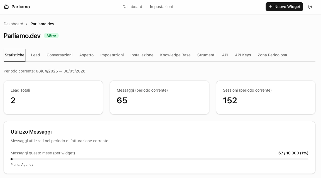Open Impostazioni from the top navigation bar
321x178 pixels.
pyautogui.click(x=161, y=7)
